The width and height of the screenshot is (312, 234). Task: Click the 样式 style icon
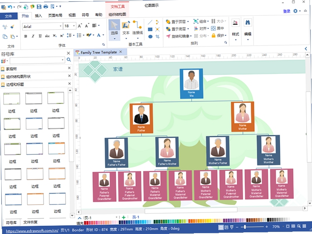click(235, 23)
